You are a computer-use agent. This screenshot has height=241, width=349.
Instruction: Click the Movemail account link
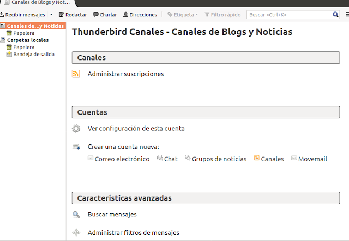pyautogui.click(x=312, y=159)
